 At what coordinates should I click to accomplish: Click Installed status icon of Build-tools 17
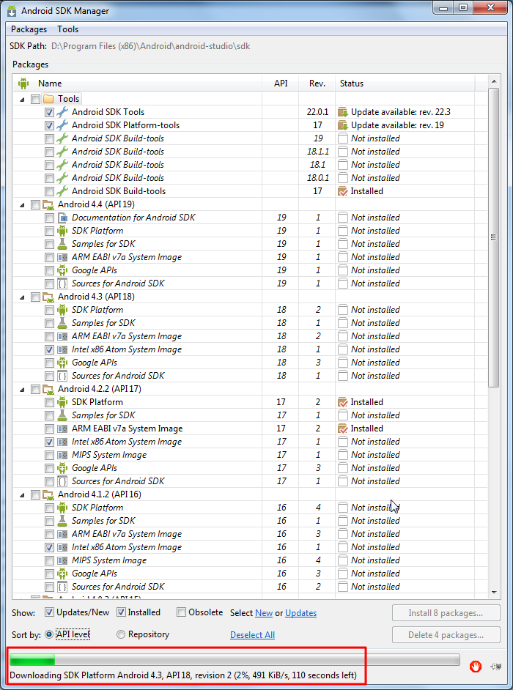coord(343,191)
